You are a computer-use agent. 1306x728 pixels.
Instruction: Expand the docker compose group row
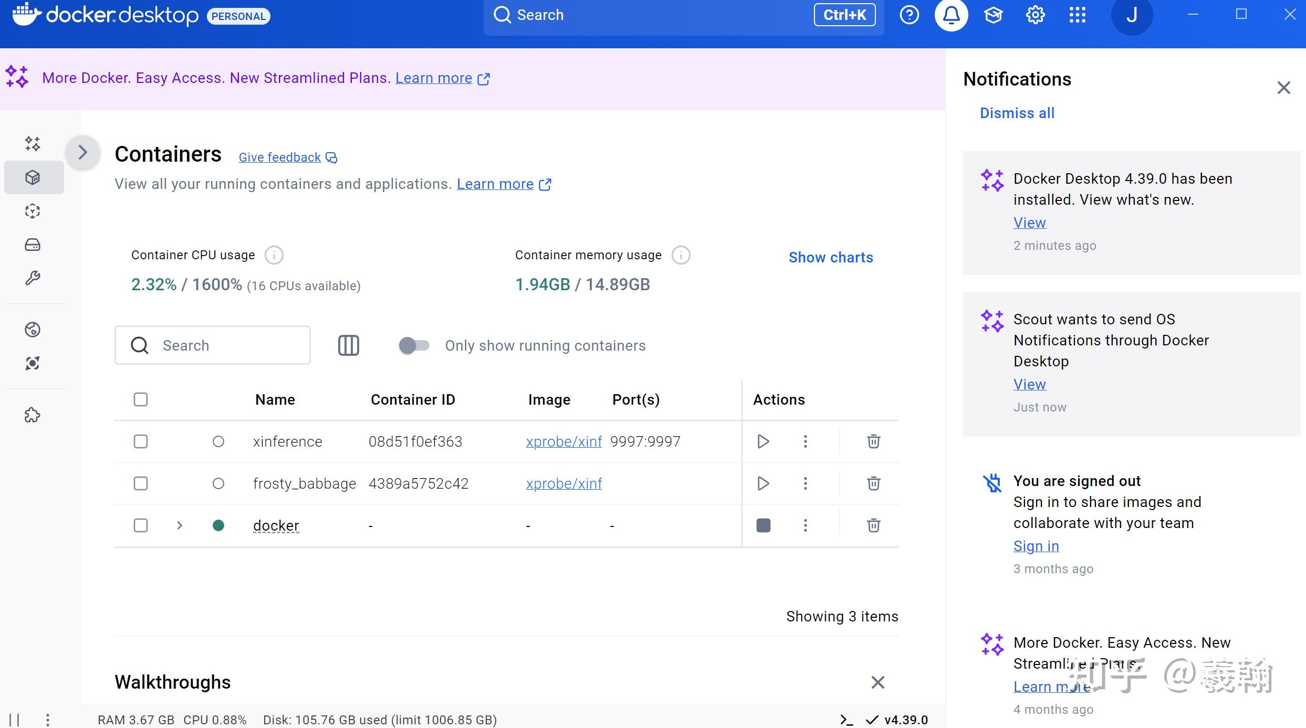click(x=180, y=525)
